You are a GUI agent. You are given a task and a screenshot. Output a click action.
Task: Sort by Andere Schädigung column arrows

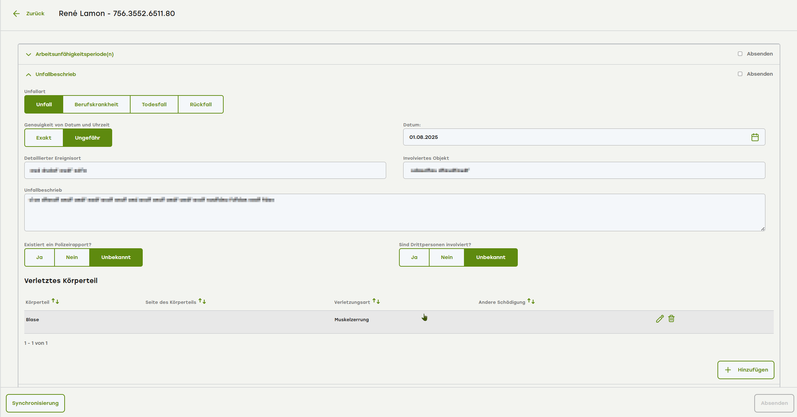(x=531, y=301)
